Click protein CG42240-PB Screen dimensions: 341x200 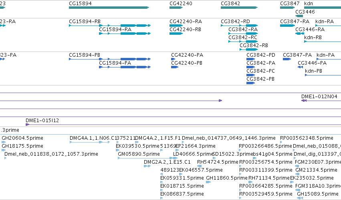pos(175,67)
